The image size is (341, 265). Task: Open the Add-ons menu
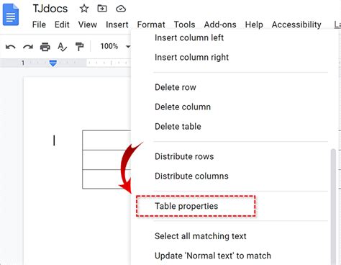pyautogui.click(x=220, y=24)
